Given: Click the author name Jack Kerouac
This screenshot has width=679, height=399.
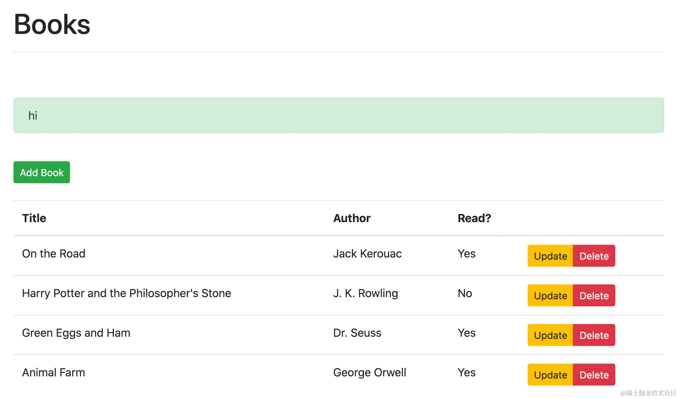Looking at the screenshot, I should 367,254.
